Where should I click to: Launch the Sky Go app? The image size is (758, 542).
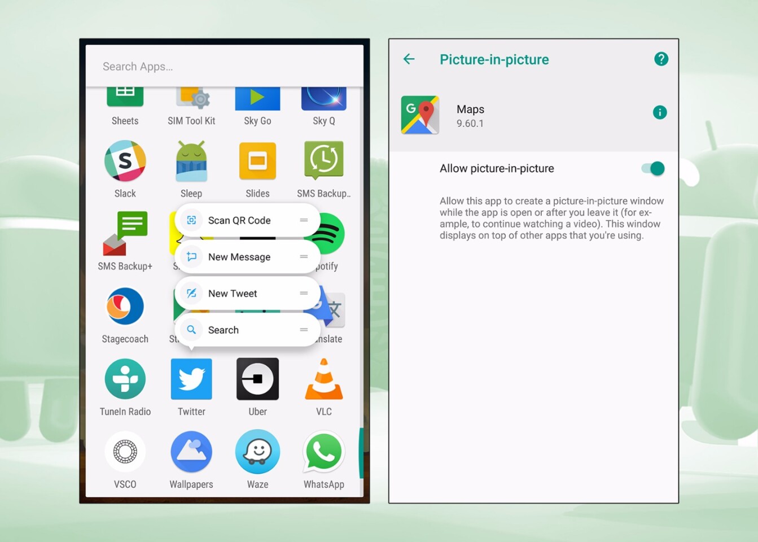pyautogui.click(x=257, y=99)
